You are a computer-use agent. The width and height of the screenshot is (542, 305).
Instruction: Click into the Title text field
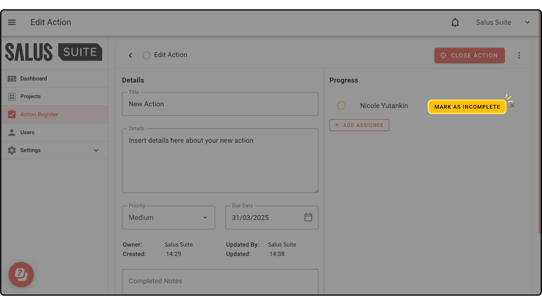[220, 104]
